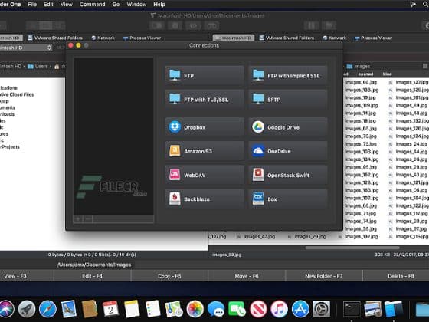
Task: Select images_133.jpg in right panel
Action: [x=362, y=90]
